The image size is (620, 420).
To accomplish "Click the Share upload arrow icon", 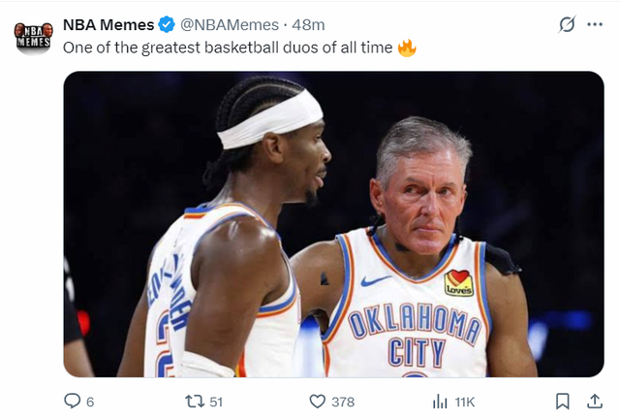I will pos(593,401).
